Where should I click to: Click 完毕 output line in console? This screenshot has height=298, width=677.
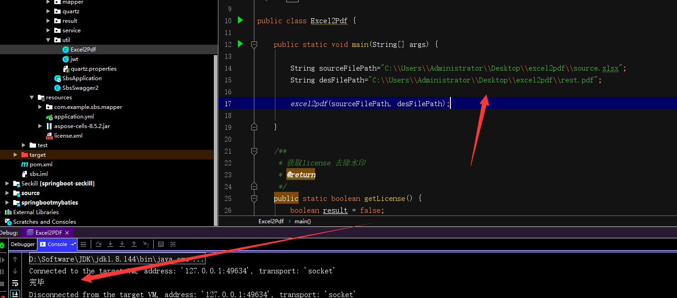pos(37,282)
